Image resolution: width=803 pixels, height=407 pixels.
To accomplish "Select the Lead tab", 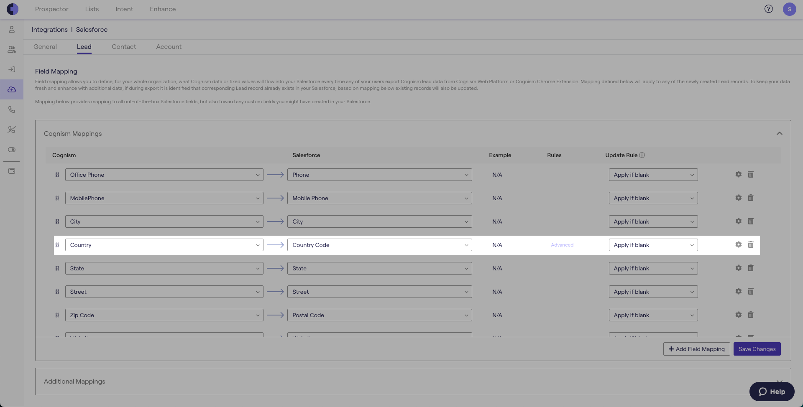I will 84,47.
